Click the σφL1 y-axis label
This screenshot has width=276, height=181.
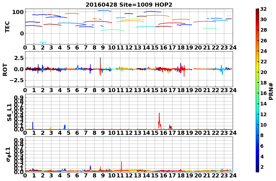point(9,154)
